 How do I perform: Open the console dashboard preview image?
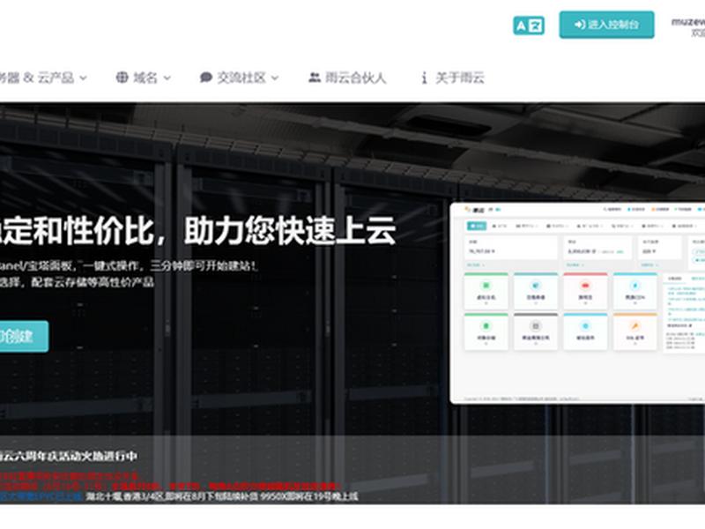click(x=578, y=303)
